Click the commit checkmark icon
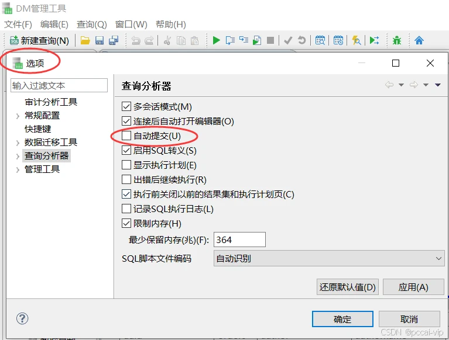The image size is (449, 340). 288,40
